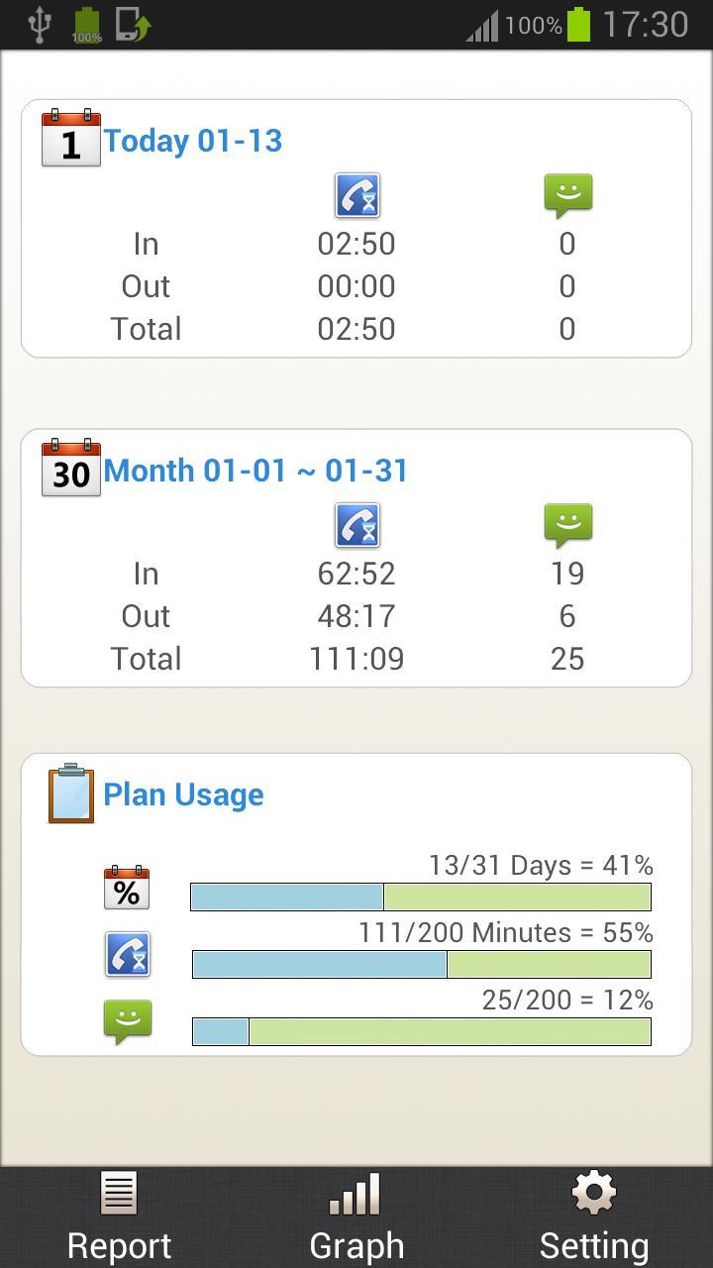The width and height of the screenshot is (713, 1268).
Task: Tap the call-time icon in Month card
Action: [x=357, y=525]
